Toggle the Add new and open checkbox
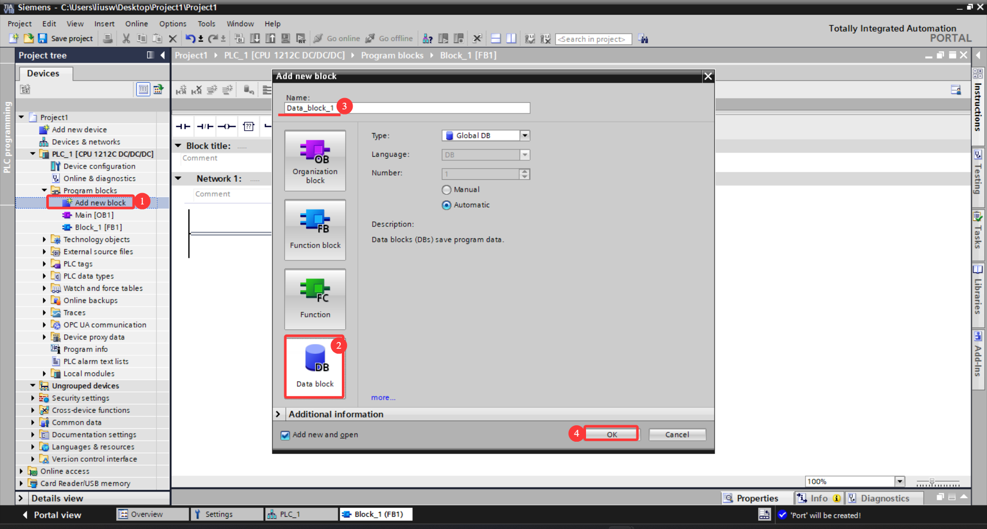This screenshot has width=987, height=529. [285, 435]
